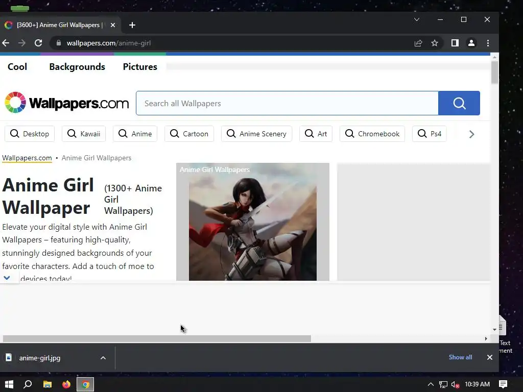The width and height of the screenshot is (523, 392).
Task: Launch Firefox from the taskbar
Action: [x=66, y=384]
